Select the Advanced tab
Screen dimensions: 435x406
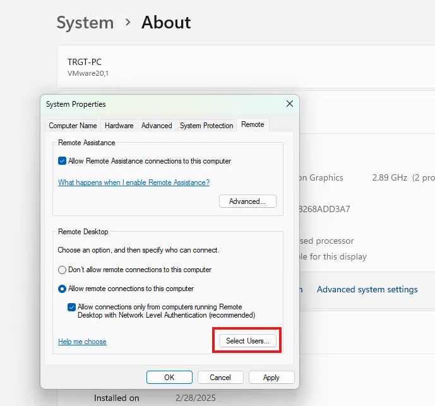pyautogui.click(x=157, y=126)
